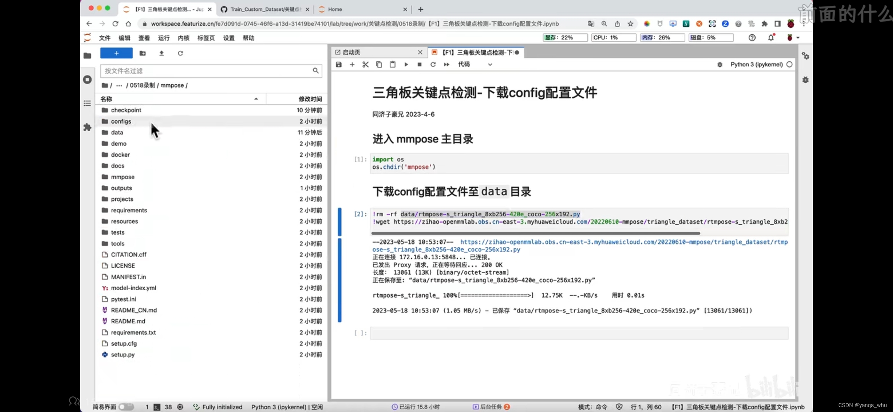Open file browser sidebar folder icon
The width and height of the screenshot is (893, 412).
87,56
